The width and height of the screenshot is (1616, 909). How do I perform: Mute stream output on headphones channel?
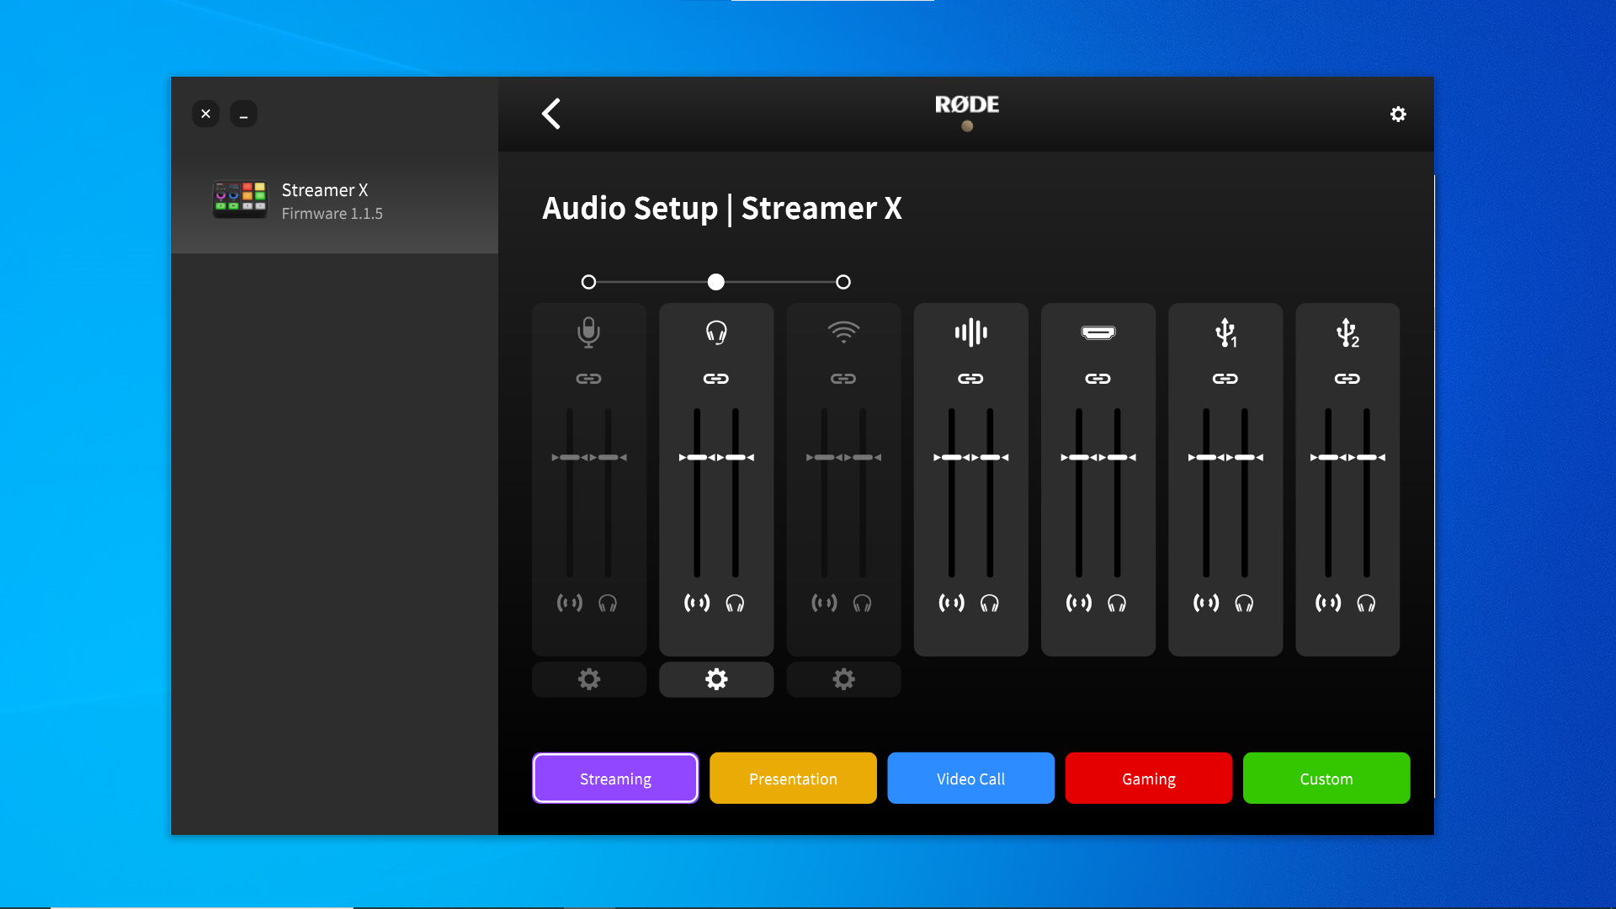(697, 603)
